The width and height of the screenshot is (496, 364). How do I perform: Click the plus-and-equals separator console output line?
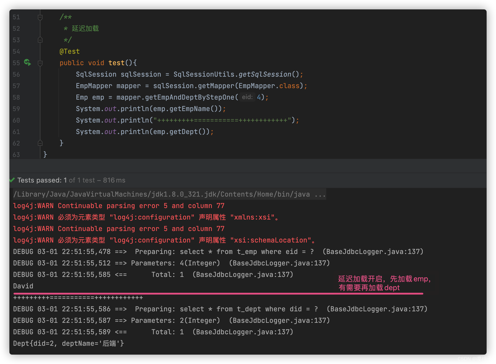(78, 298)
